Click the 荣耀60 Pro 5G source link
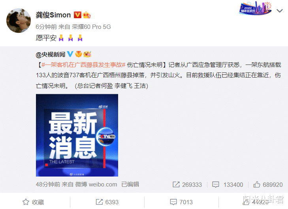This screenshot has height=209, width=288. coord(91,27)
